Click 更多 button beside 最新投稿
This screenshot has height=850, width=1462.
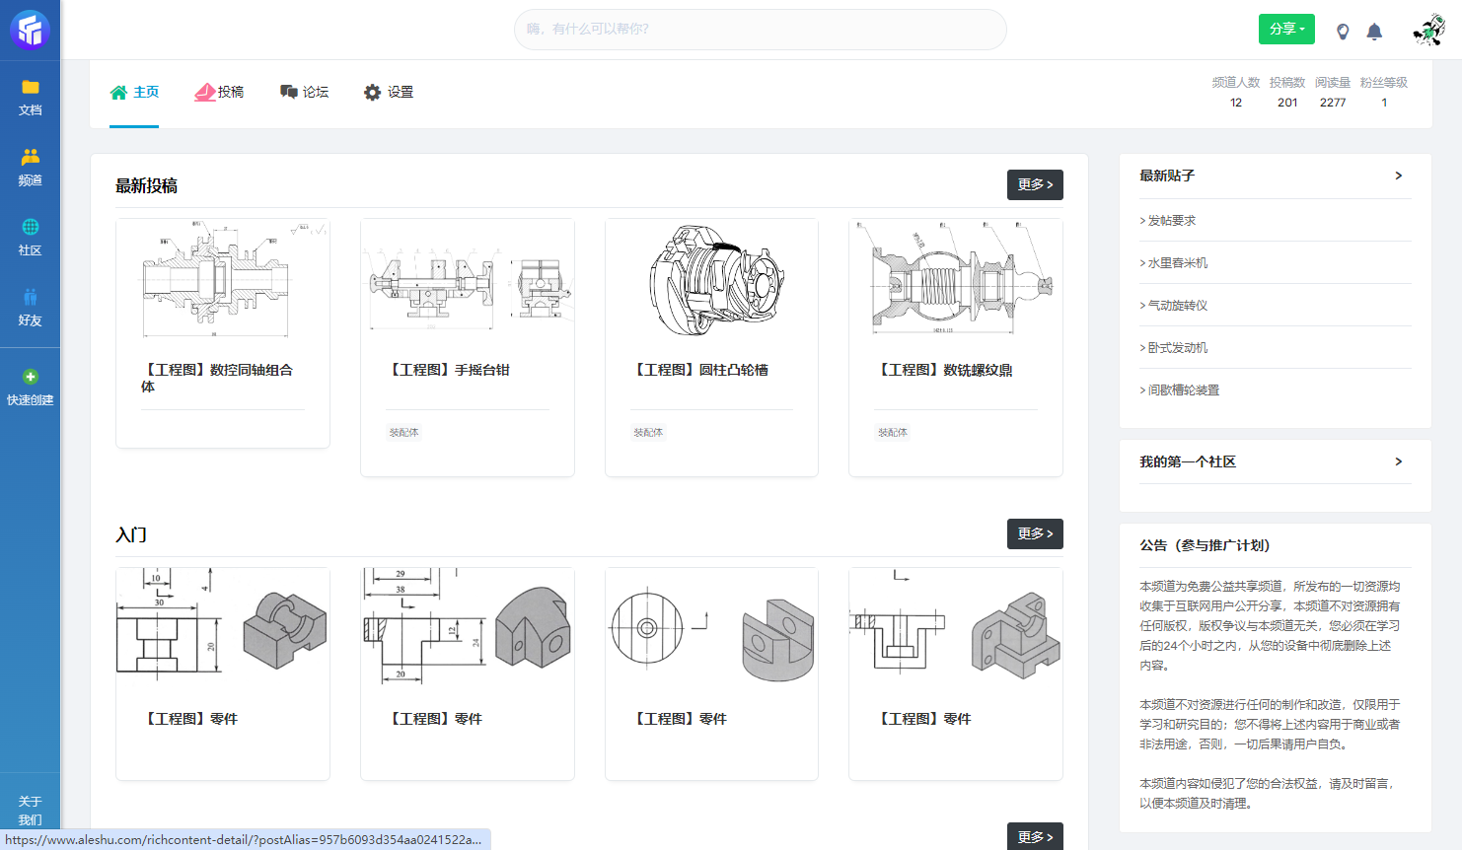click(1035, 184)
